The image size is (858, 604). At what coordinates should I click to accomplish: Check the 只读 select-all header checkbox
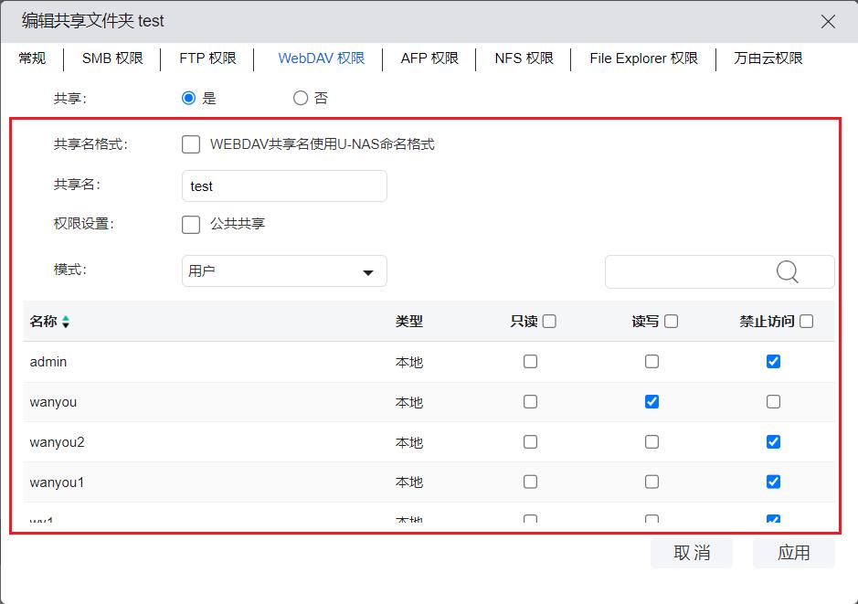(x=549, y=322)
